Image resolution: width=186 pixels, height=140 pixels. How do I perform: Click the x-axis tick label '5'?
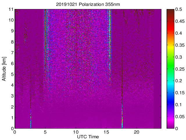coord(45,132)
